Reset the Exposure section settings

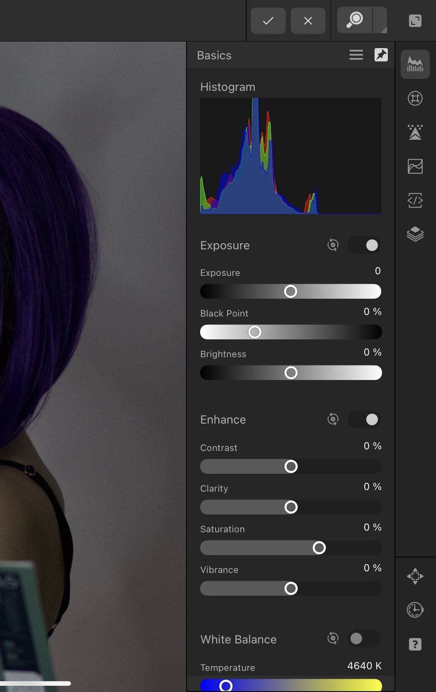(x=333, y=245)
